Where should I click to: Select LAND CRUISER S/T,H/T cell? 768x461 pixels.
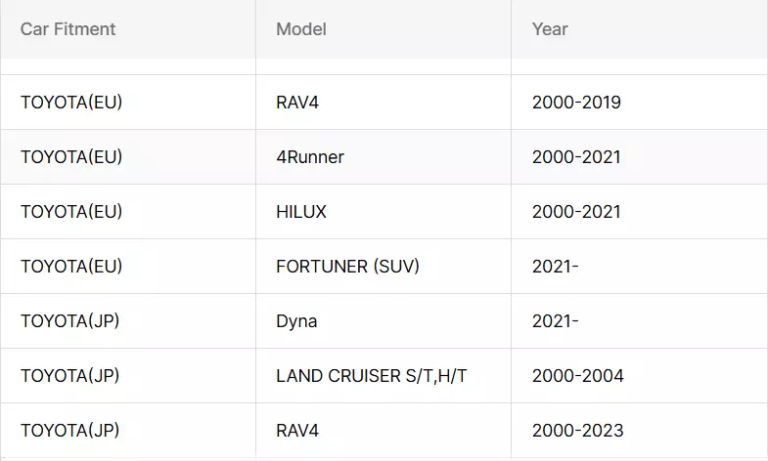coord(372,376)
